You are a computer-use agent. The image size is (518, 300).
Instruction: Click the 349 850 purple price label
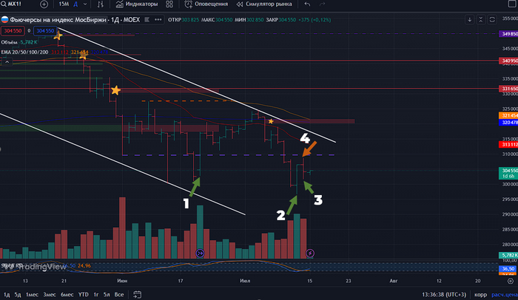(508, 34)
